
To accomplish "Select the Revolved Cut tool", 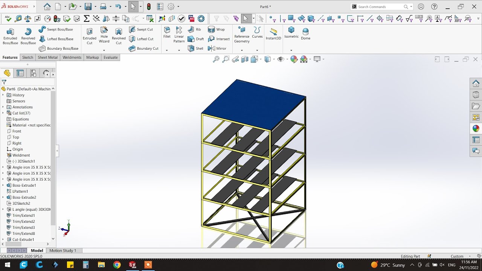I will point(119,36).
